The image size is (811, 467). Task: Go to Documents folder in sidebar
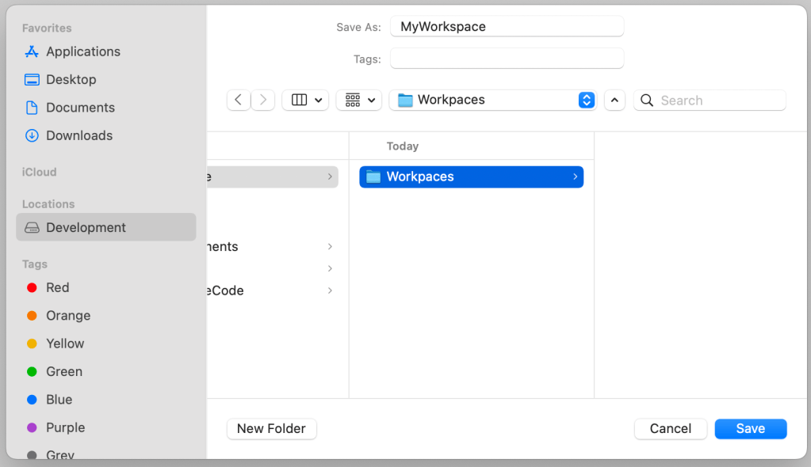(79, 108)
